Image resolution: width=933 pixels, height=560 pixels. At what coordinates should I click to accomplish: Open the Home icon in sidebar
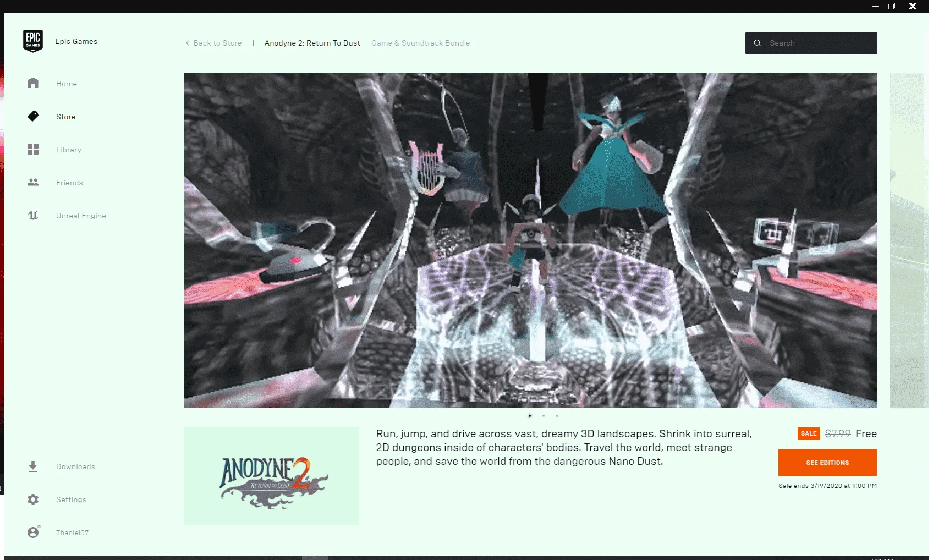click(33, 83)
